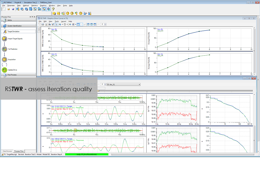Click the yellow question mark help icon

pos(53,9)
